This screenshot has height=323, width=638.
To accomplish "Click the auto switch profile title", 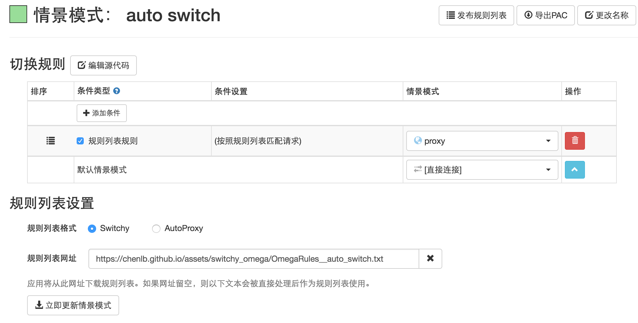I will click(173, 15).
